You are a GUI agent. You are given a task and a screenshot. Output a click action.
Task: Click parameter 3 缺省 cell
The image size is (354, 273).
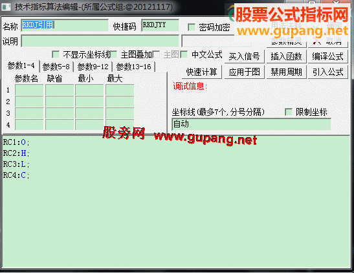click(x=60, y=113)
